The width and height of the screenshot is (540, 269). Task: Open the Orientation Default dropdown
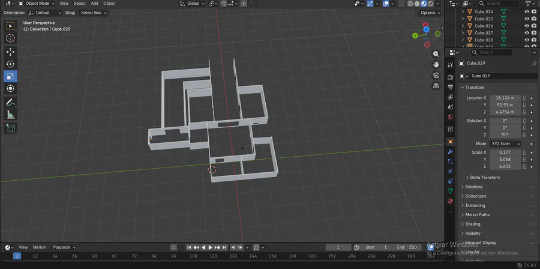coord(45,13)
